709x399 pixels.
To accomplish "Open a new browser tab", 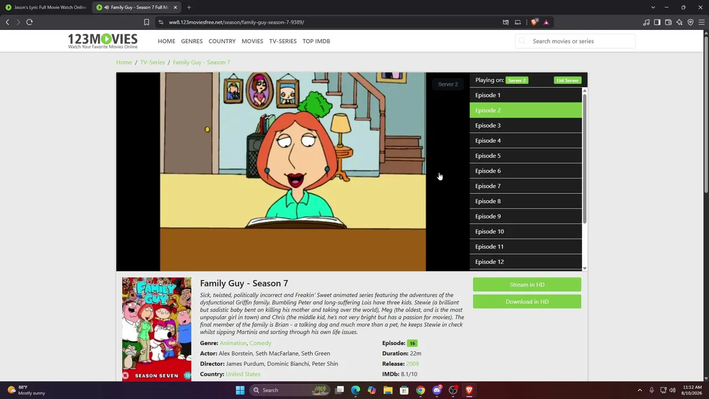I will (x=189, y=7).
